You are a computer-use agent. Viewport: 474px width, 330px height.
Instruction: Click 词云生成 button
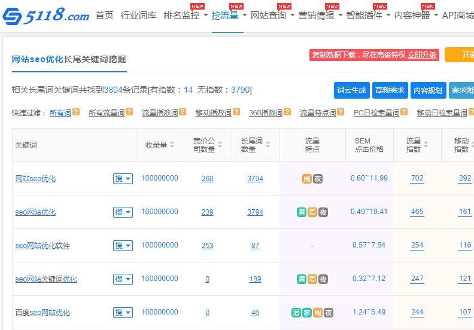click(351, 90)
